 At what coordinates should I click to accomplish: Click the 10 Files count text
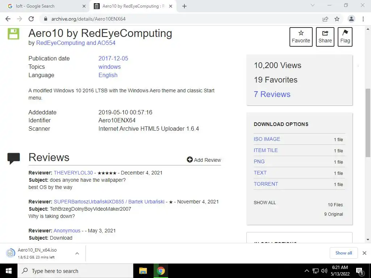click(x=335, y=205)
